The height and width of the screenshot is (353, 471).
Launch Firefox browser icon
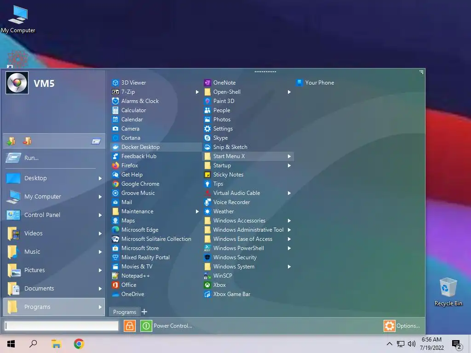tap(115, 165)
